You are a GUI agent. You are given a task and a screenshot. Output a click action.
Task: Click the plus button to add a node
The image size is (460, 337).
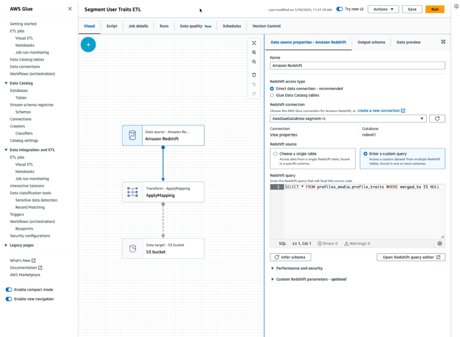coord(88,44)
